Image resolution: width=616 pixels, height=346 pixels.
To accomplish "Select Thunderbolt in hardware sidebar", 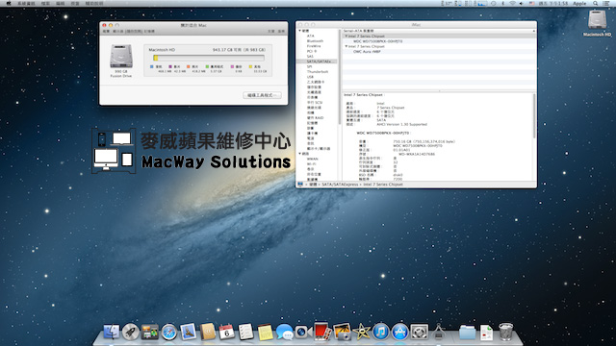I will point(317,72).
